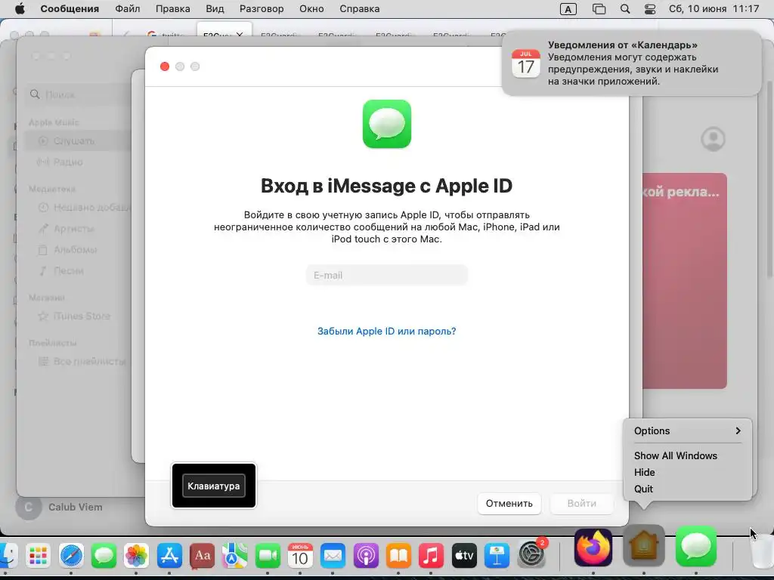Open the Finder icon in the Dock

pos(7,555)
